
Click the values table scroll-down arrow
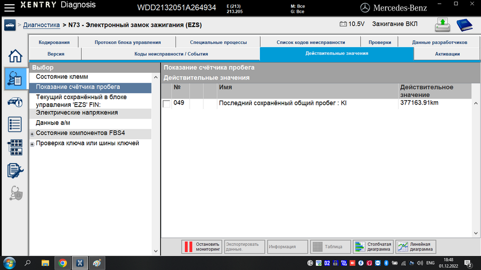[x=476, y=233]
